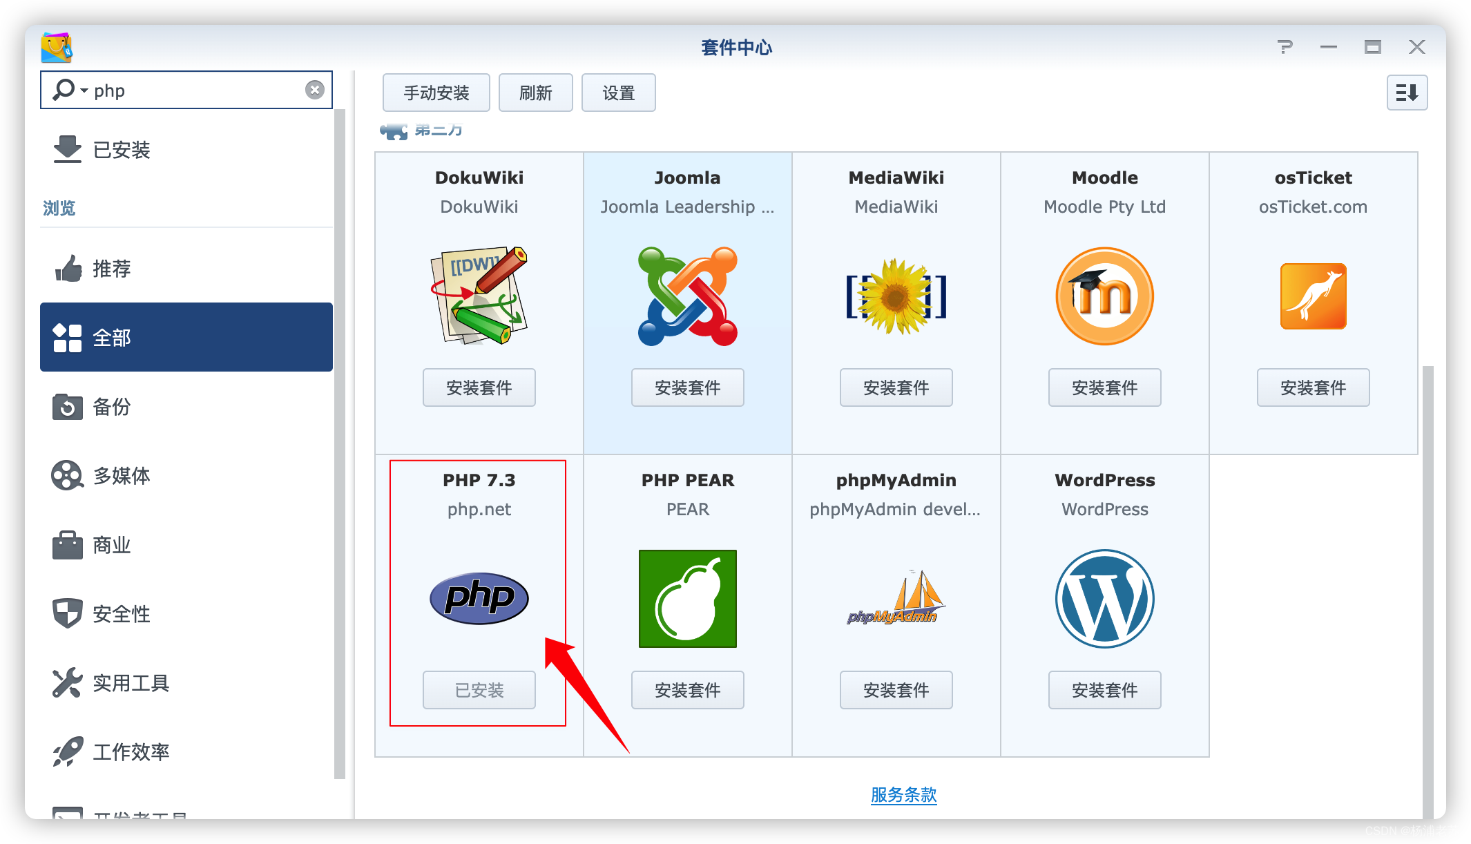Select the 实用工具 category
This screenshot has width=1471, height=844.
(186, 683)
